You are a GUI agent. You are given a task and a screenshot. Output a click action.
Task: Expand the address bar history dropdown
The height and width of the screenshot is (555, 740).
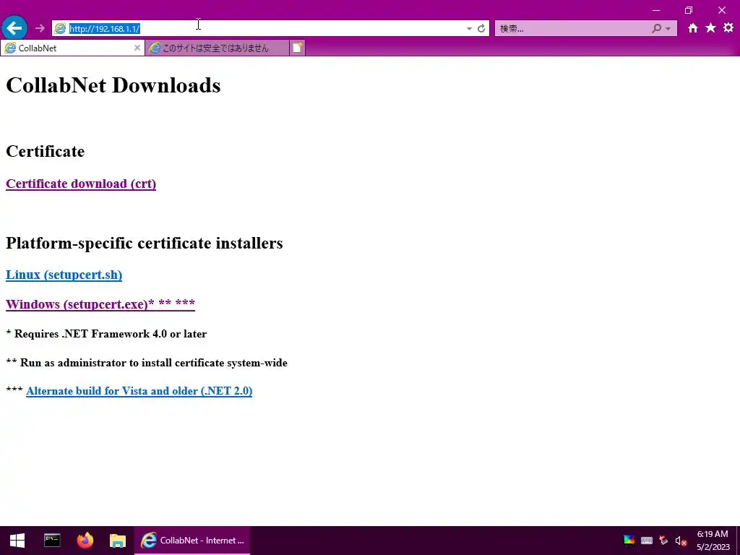click(469, 29)
